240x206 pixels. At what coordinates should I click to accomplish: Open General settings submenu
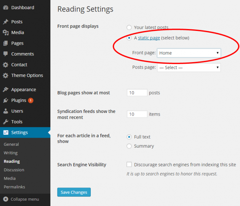tap(11, 144)
